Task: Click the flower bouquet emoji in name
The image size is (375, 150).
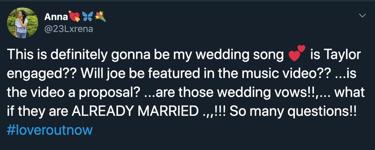Action: click(100, 16)
